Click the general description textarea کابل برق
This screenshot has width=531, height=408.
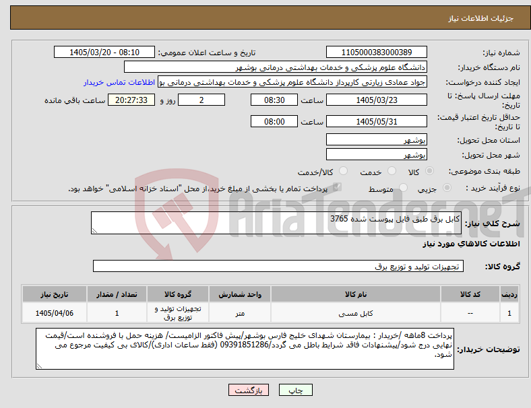pyautogui.click(x=276, y=223)
